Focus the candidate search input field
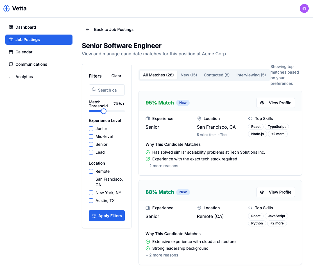Image resolution: width=313 pixels, height=268 pixels. click(107, 90)
